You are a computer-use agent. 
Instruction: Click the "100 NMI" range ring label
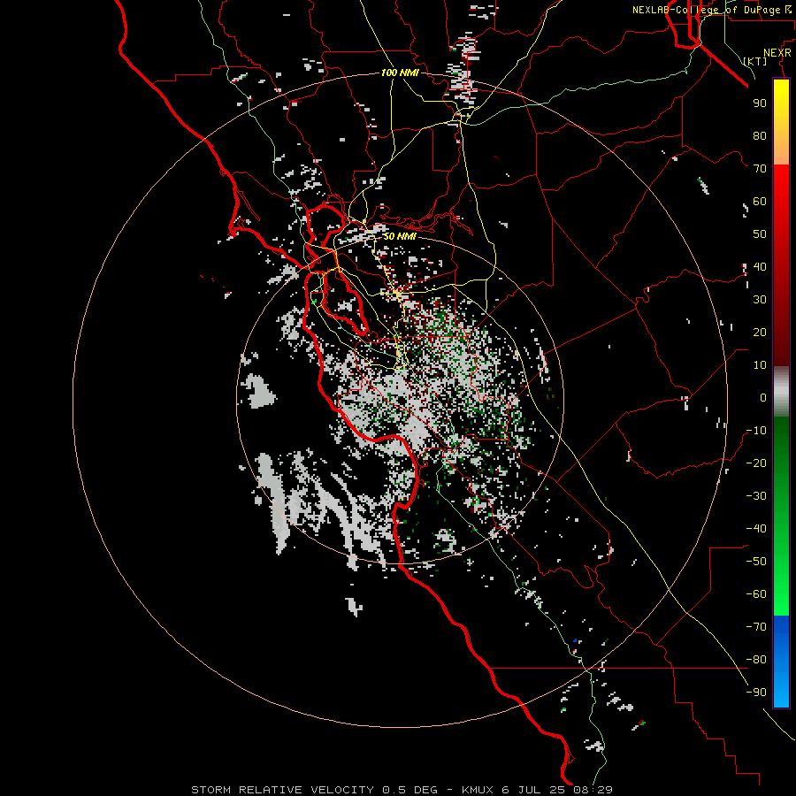click(400, 73)
